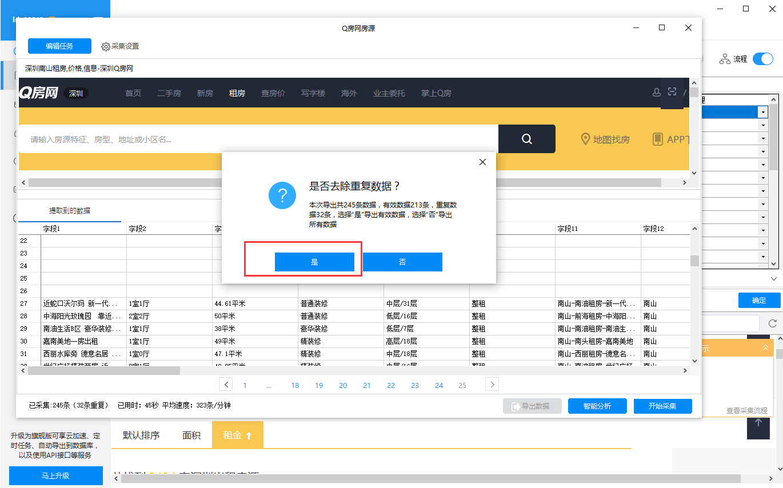Open the highlighted blue row's dropdown arrow
This screenshot has width=783, height=488.
pos(763,112)
